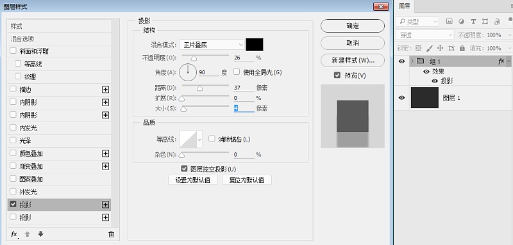Enable the 斜面和浮雕 checkbox

(x=13, y=51)
